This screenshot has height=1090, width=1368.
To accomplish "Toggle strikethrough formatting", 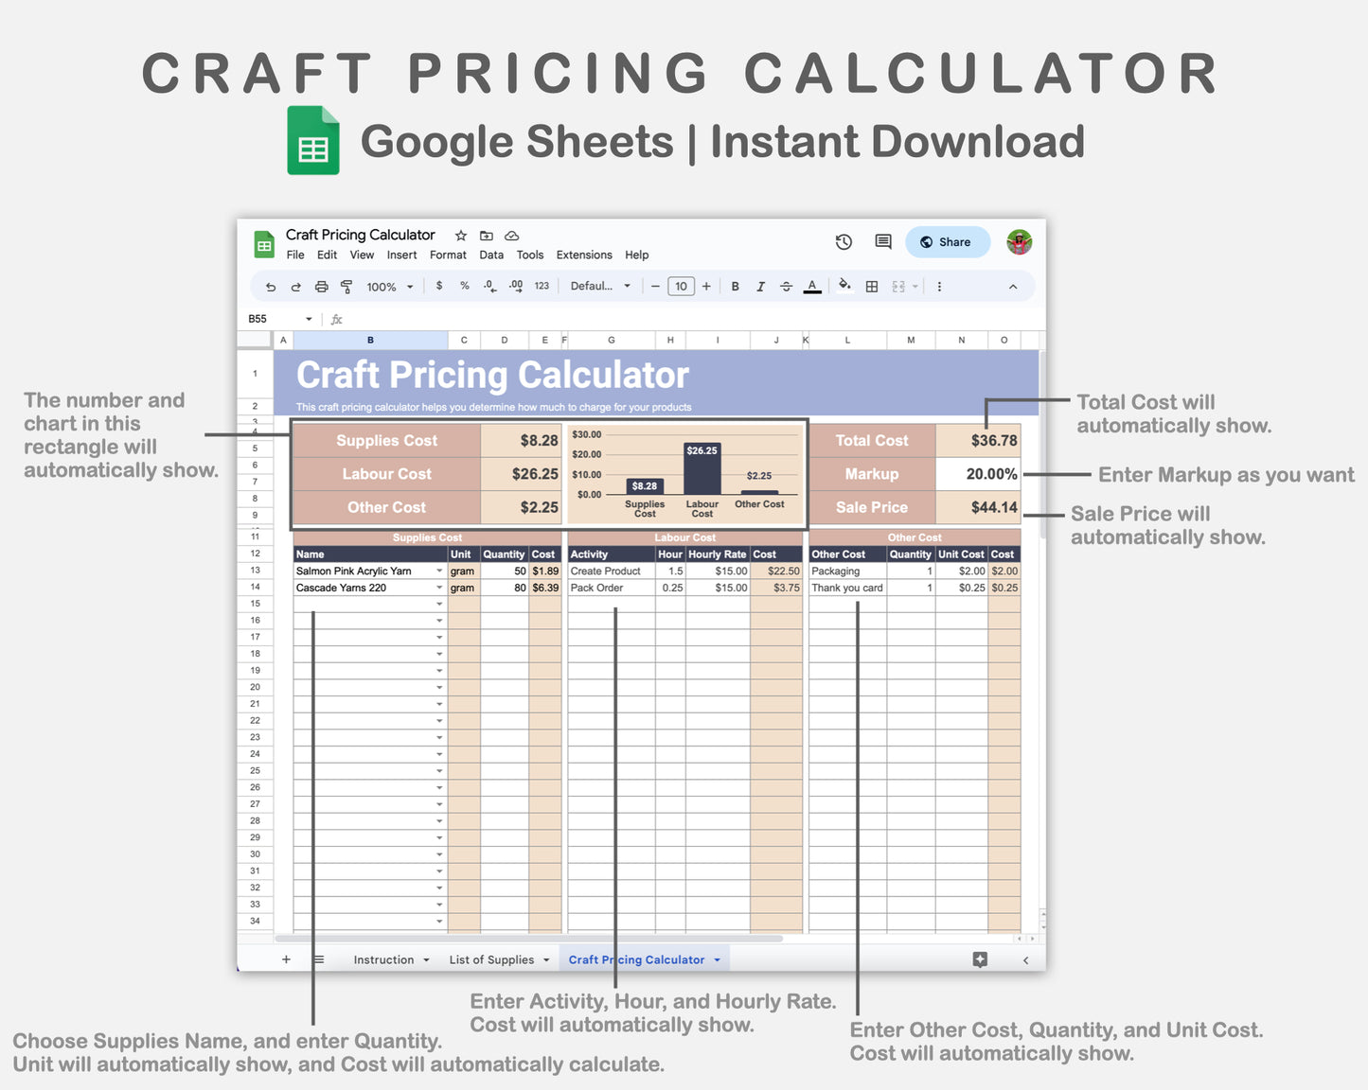I will coord(786,286).
